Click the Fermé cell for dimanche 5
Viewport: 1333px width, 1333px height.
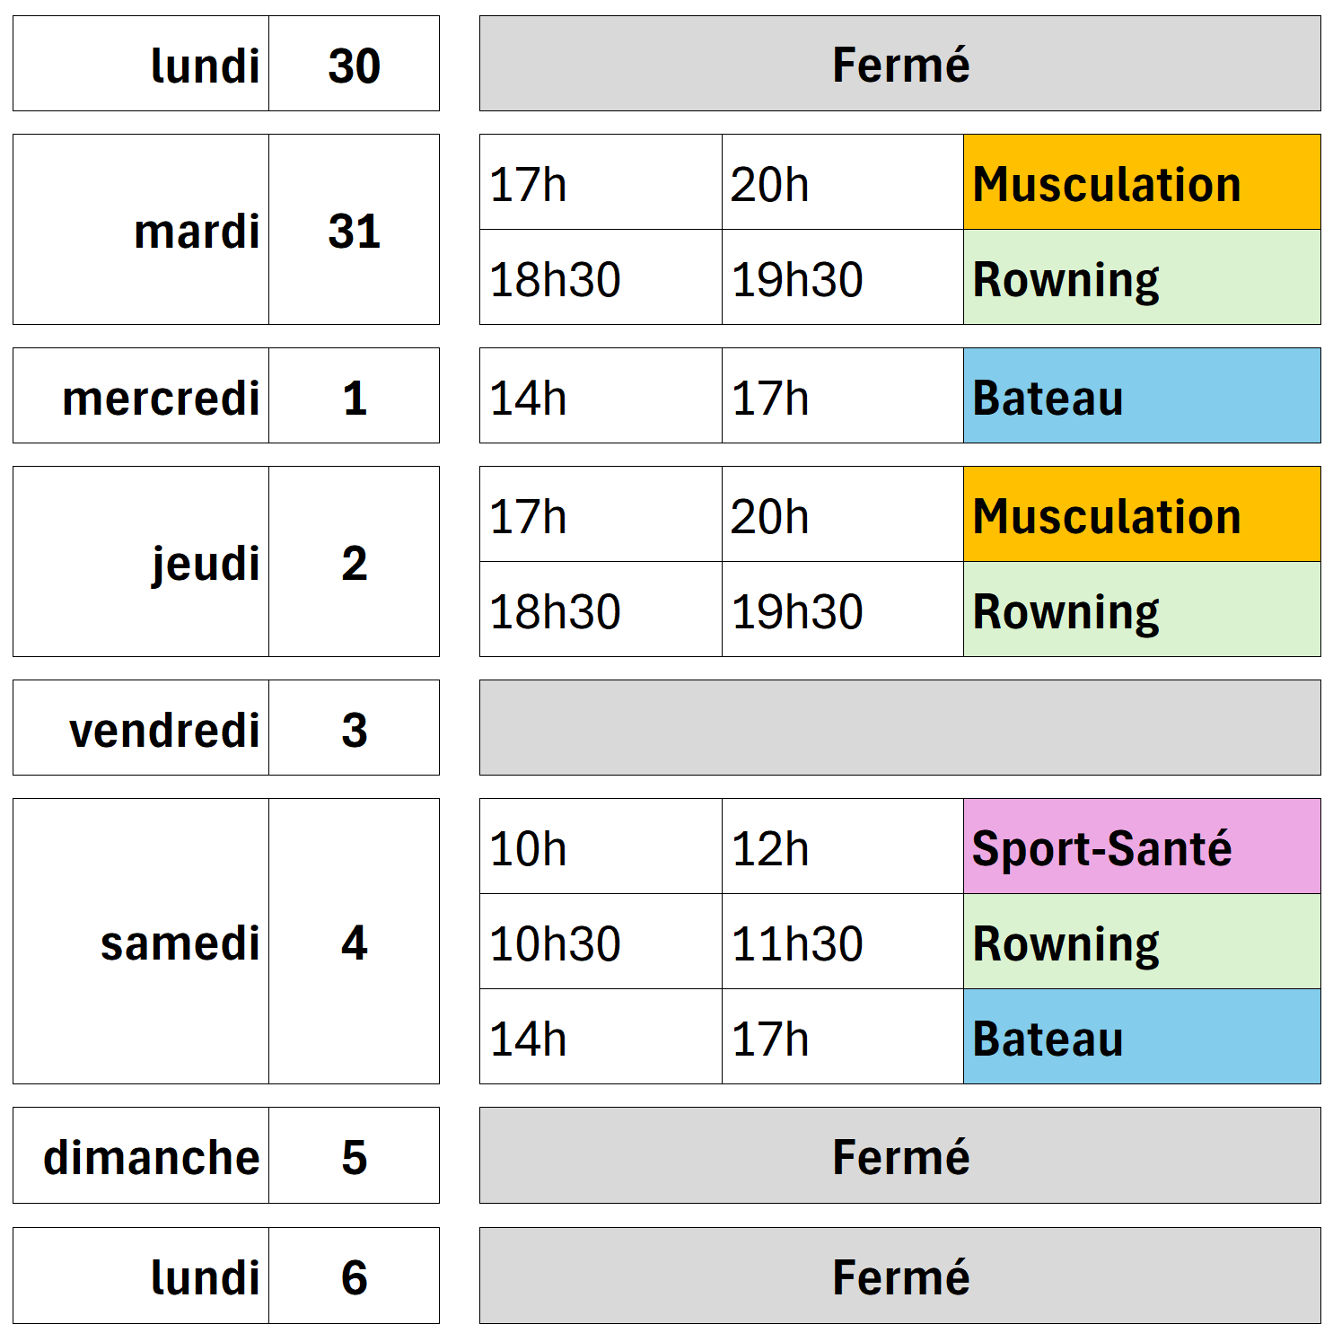(x=899, y=1155)
